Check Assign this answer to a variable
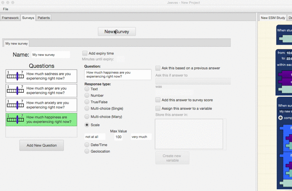 pyautogui.click(x=158, y=108)
